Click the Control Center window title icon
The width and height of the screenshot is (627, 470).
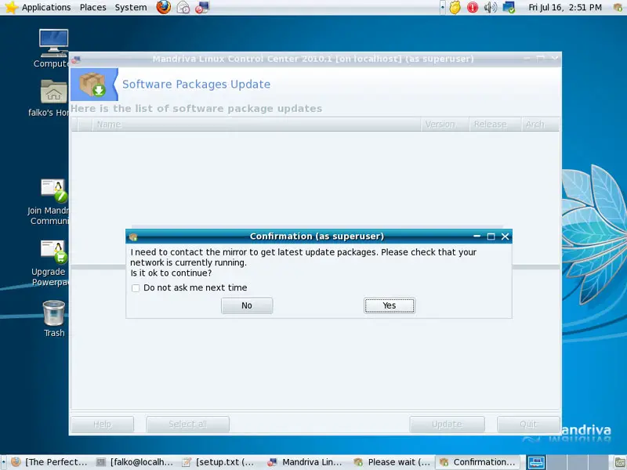[x=76, y=60]
